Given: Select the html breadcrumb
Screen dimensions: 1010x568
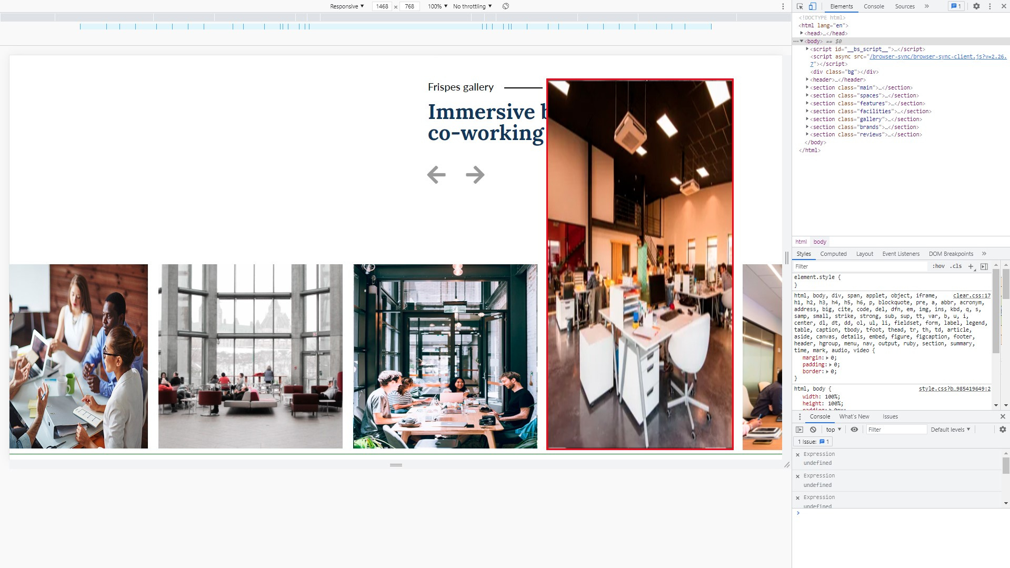Looking at the screenshot, I should click(801, 242).
